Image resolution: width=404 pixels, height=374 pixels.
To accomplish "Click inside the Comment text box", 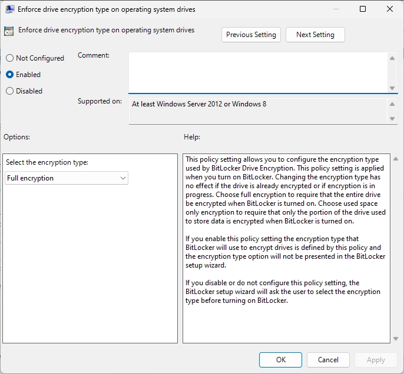I will [258, 72].
